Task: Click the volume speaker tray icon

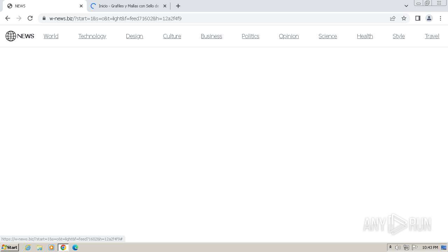Action: 398,247
